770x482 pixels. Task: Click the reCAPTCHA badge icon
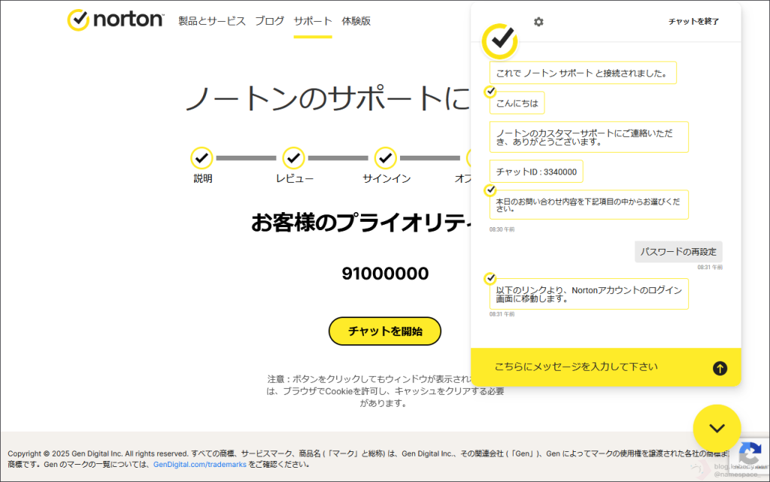coord(749,454)
